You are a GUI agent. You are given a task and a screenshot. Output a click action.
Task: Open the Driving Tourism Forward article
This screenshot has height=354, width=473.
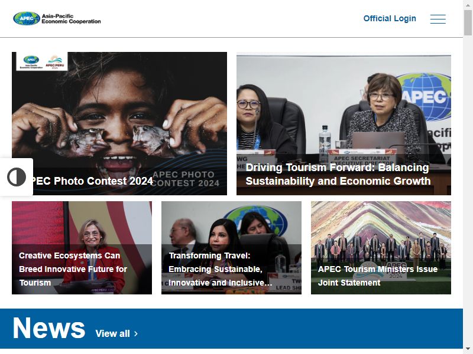pos(344,123)
